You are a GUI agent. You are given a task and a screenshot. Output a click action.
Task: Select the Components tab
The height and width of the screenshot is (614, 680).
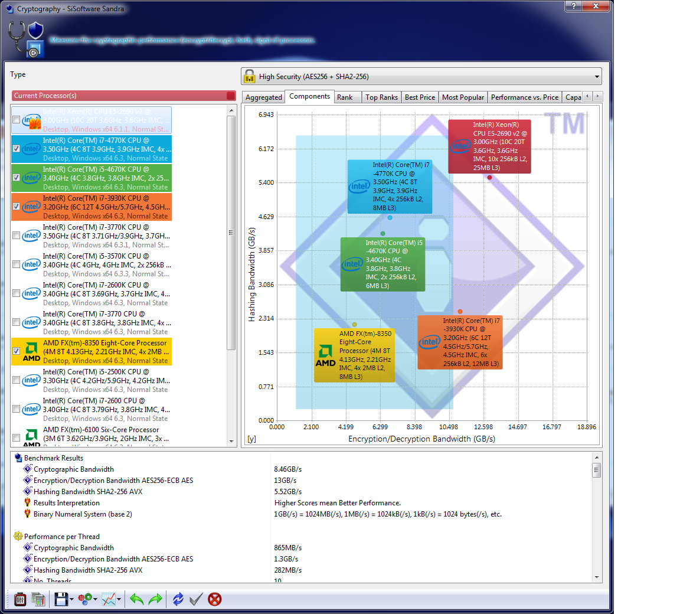click(x=310, y=96)
